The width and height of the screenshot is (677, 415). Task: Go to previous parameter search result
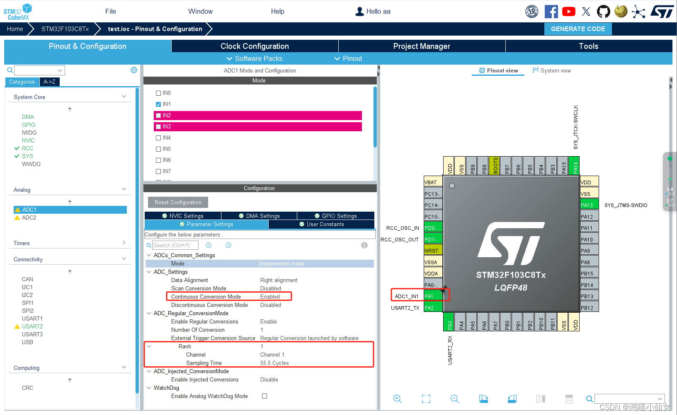coord(209,245)
